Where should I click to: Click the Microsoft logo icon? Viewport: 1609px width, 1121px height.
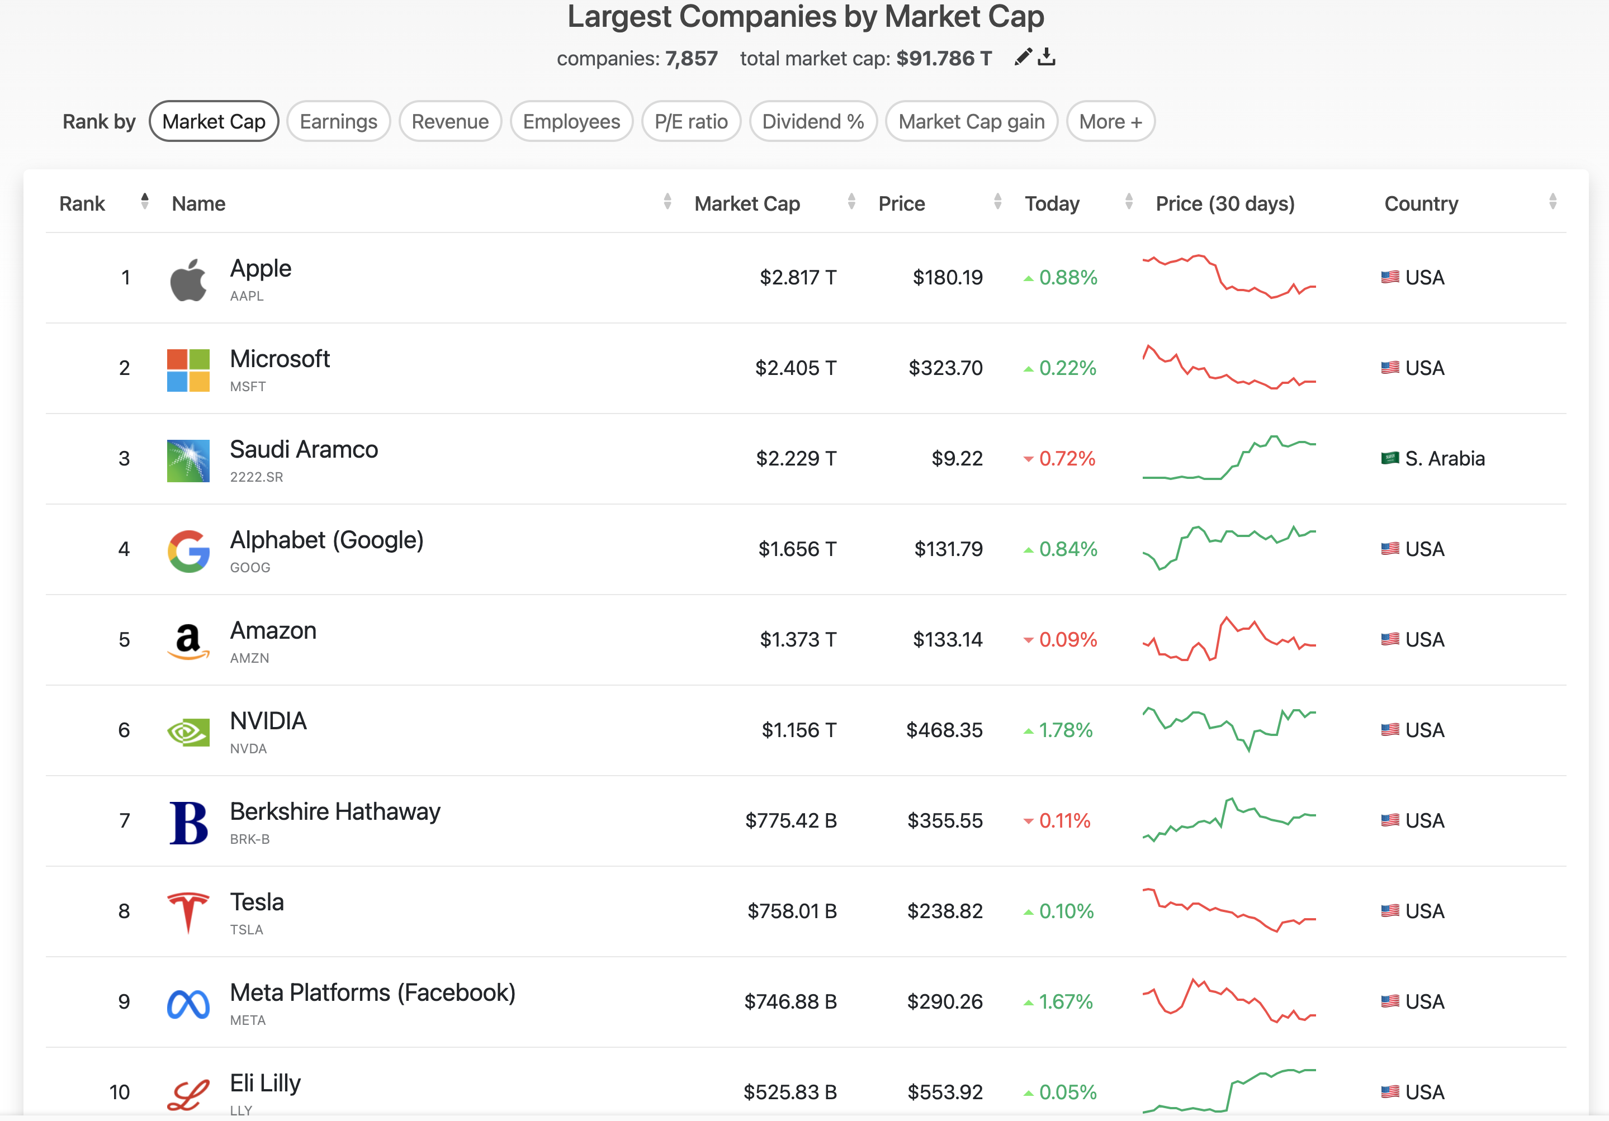click(x=188, y=370)
